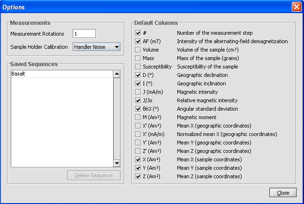Click the Close button
304x204 pixels.
coord(283,193)
